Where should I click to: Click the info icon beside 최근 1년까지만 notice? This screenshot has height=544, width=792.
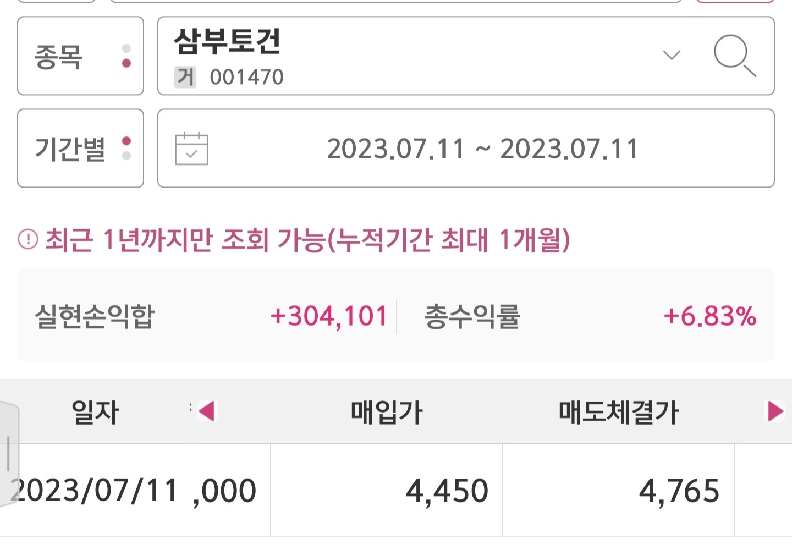pyautogui.click(x=28, y=240)
